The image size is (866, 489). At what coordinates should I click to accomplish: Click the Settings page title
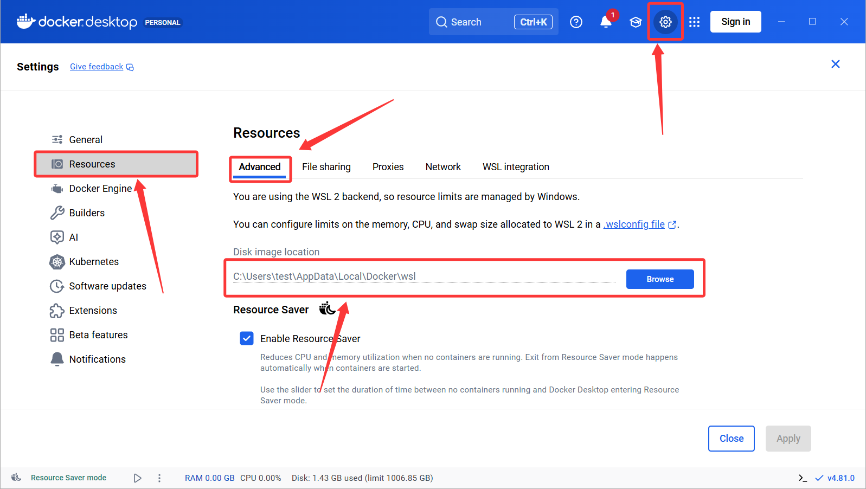[x=38, y=67]
